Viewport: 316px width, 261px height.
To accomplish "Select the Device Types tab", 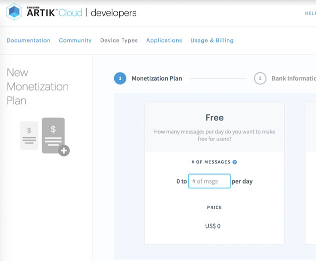I will 119,40.
